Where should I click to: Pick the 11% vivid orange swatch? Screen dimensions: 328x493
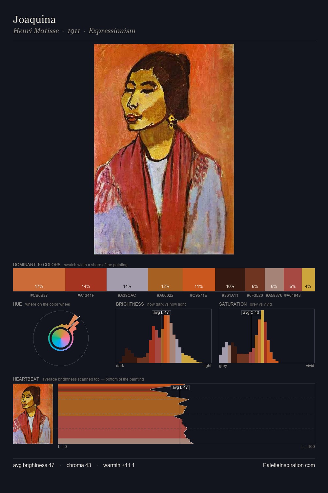[x=199, y=280]
